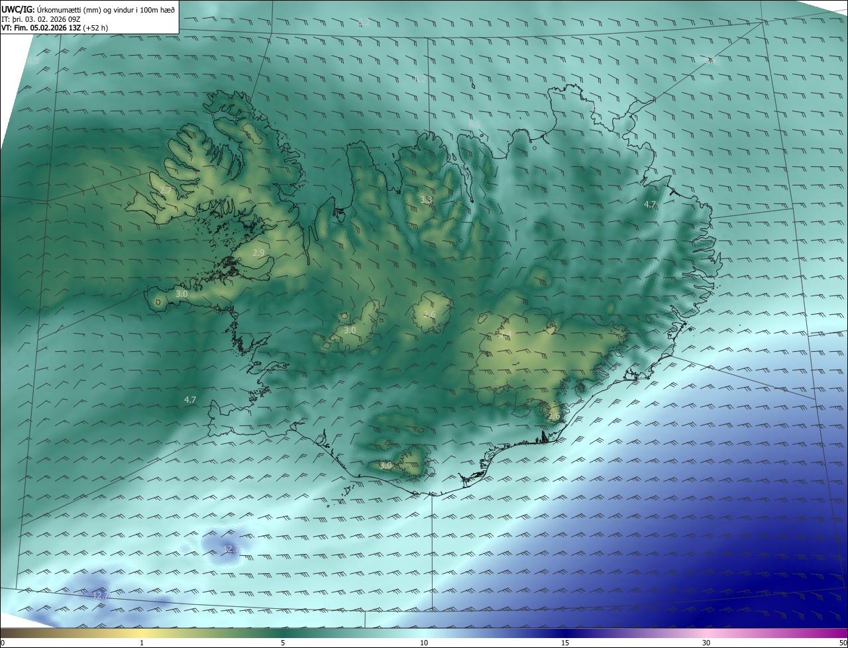The height and width of the screenshot is (648, 848).
Task: Click the colour scale label 1
Action: [142, 643]
